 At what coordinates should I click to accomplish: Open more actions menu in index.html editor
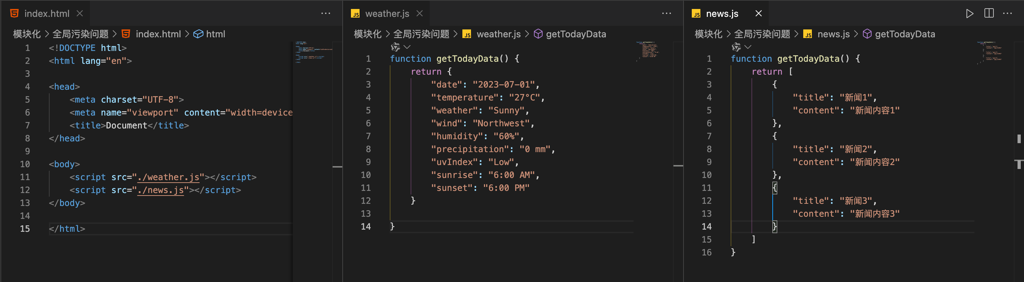pyautogui.click(x=325, y=14)
